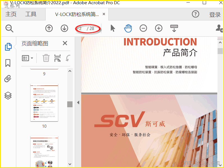Open the help question mark icon
Screen dimensions: 224x168
pos(195,14)
